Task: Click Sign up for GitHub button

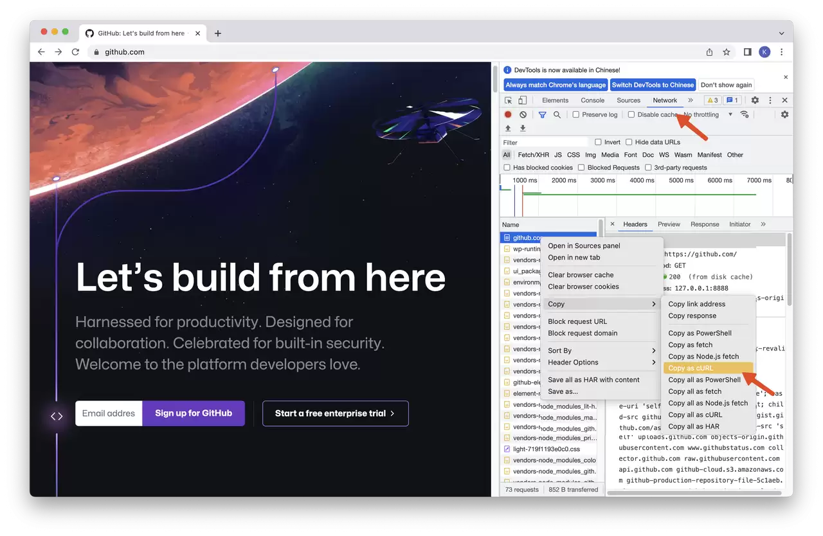Action: tap(194, 413)
